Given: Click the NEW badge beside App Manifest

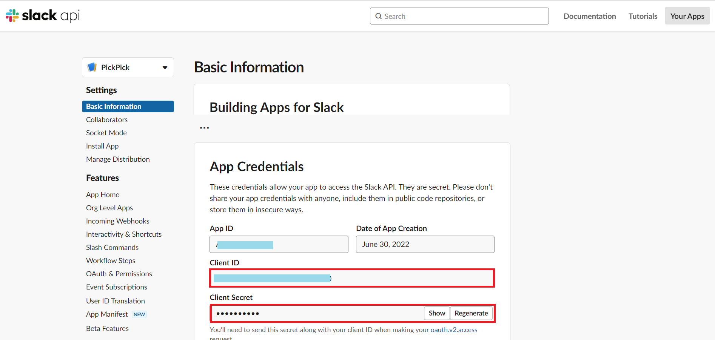Looking at the screenshot, I should pyautogui.click(x=139, y=314).
